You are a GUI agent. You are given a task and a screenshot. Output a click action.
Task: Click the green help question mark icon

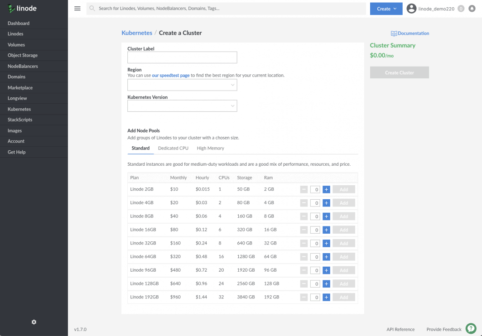coord(471,329)
